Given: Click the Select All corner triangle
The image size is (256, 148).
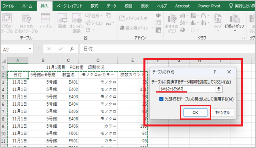Looking at the screenshot, I should click(4, 61).
